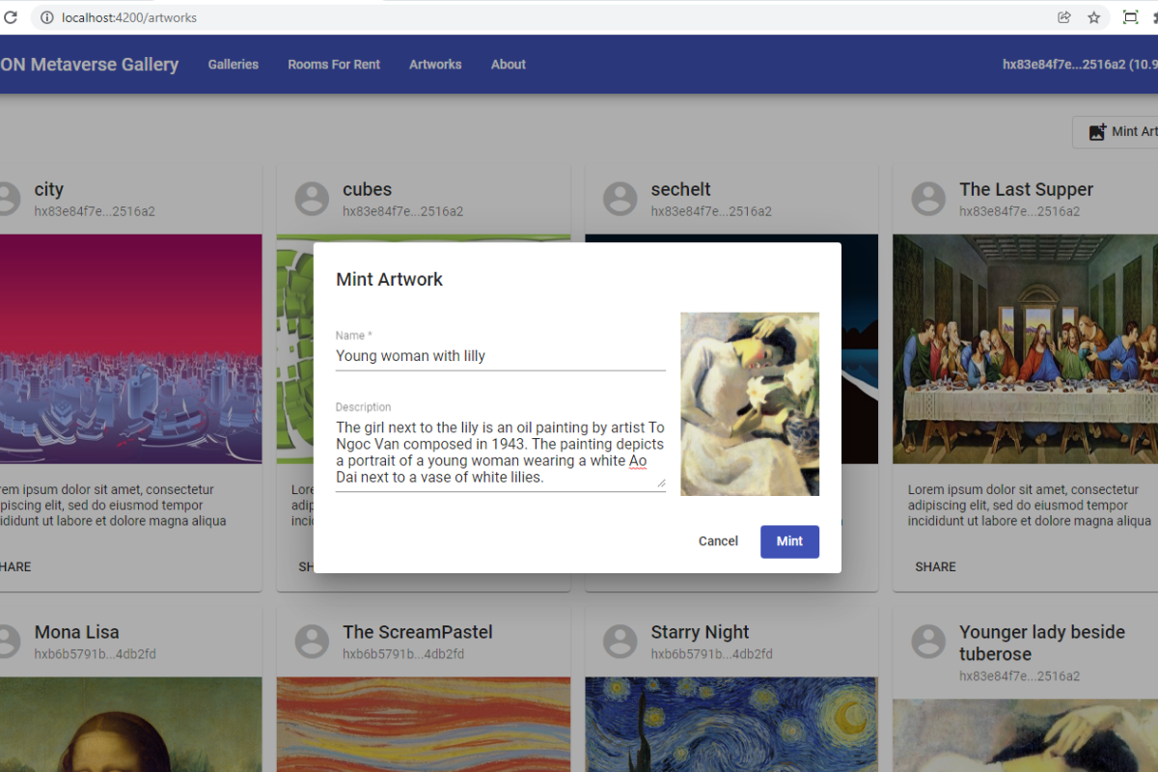Open the About nav item
Screen dimensions: 1158x772
pos(509,65)
